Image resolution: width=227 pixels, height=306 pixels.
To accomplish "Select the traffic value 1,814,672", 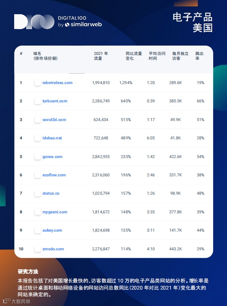I will 101,212.
